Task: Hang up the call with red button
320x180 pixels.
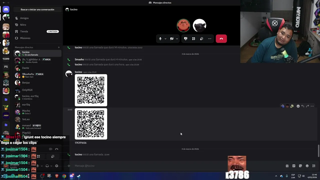Action: [221, 39]
